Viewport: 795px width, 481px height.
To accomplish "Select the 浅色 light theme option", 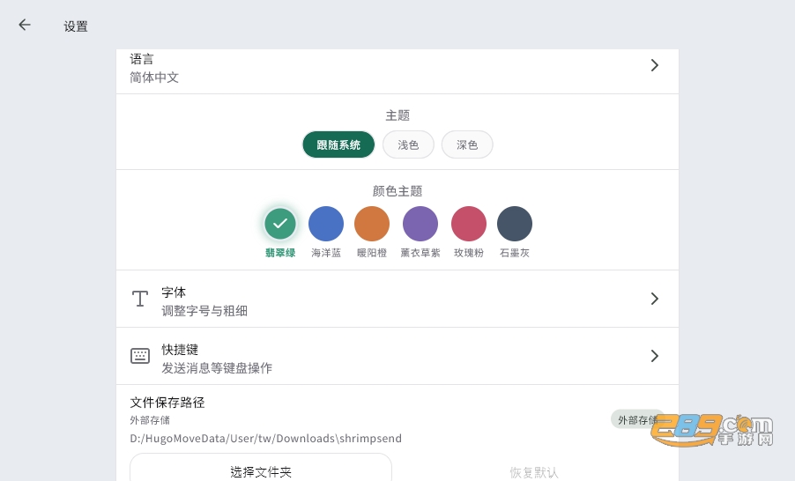I will pyautogui.click(x=408, y=145).
